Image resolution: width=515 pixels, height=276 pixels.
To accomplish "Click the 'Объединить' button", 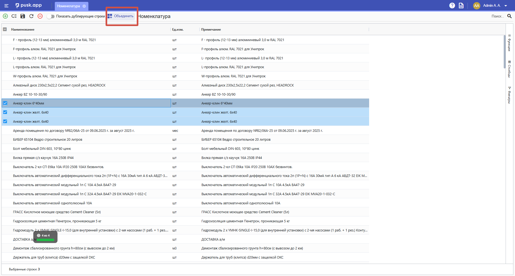I will 121,16.
